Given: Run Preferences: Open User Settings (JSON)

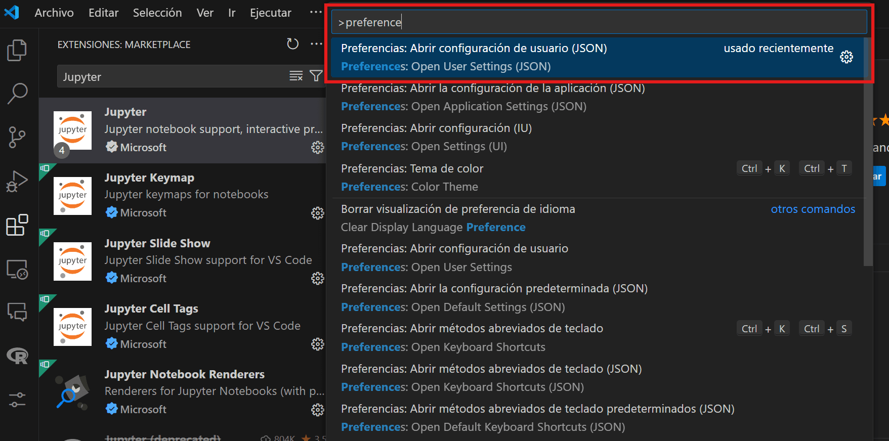Looking at the screenshot, I should [x=598, y=57].
